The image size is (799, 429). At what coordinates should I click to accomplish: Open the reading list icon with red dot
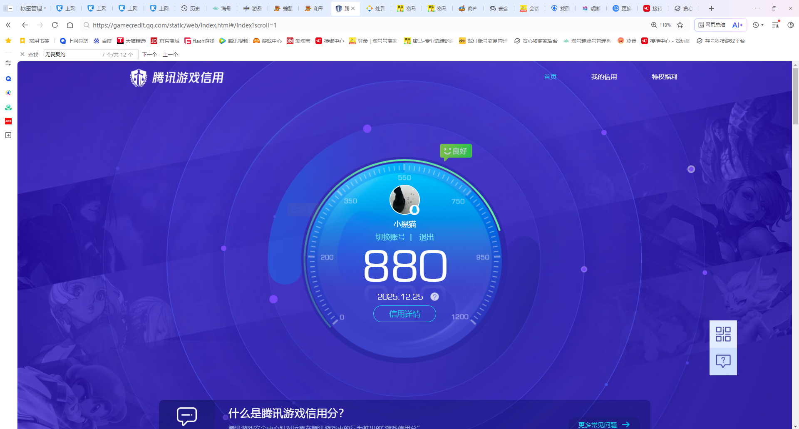click(775, 25)
